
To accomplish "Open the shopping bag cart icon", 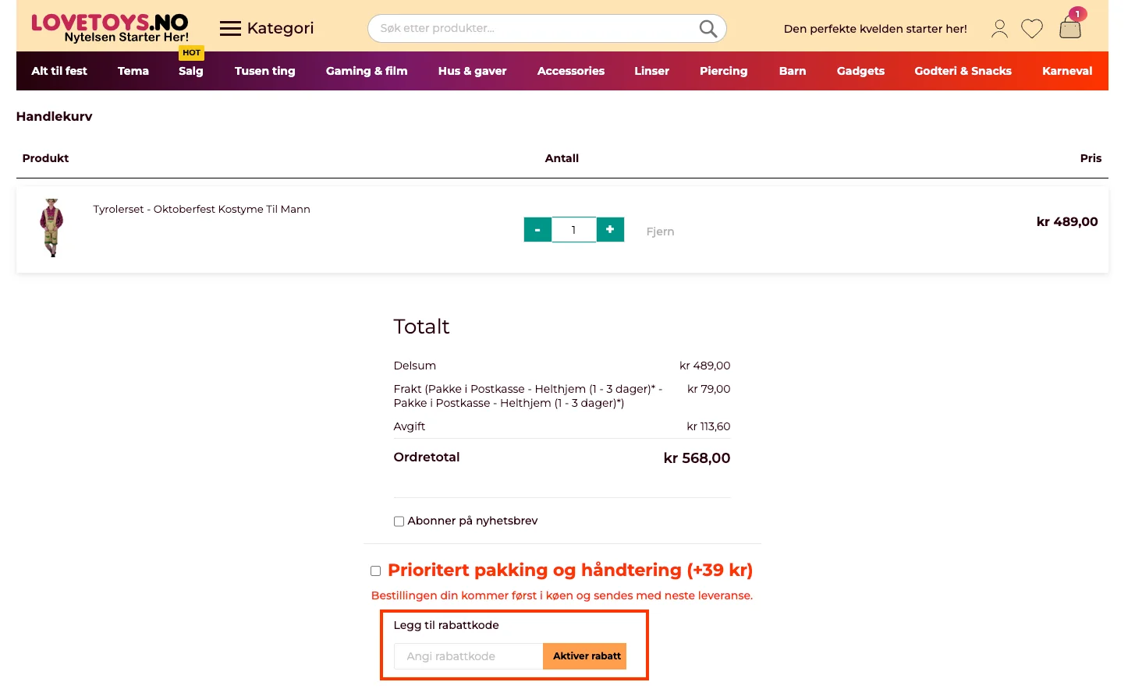I will click(x=1070, y=29).
